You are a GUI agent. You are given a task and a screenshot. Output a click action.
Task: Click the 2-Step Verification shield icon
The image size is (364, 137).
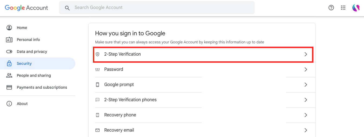tap(97, 54)
